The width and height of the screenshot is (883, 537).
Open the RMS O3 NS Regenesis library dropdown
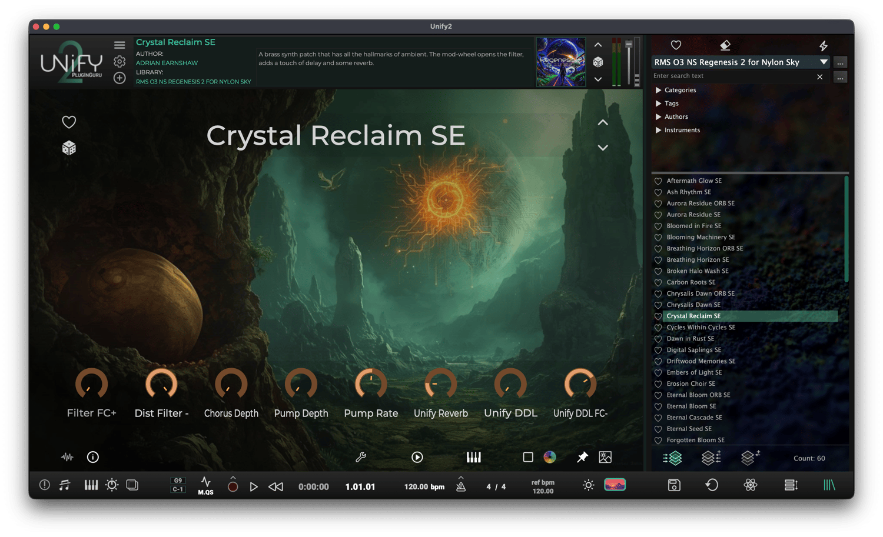click(741, 62)
